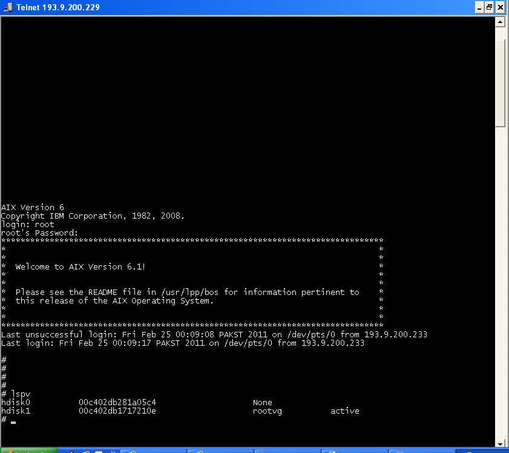Click the scrollbar up arrow
Screen dimensions: 509x453
(x=501, y=21)
